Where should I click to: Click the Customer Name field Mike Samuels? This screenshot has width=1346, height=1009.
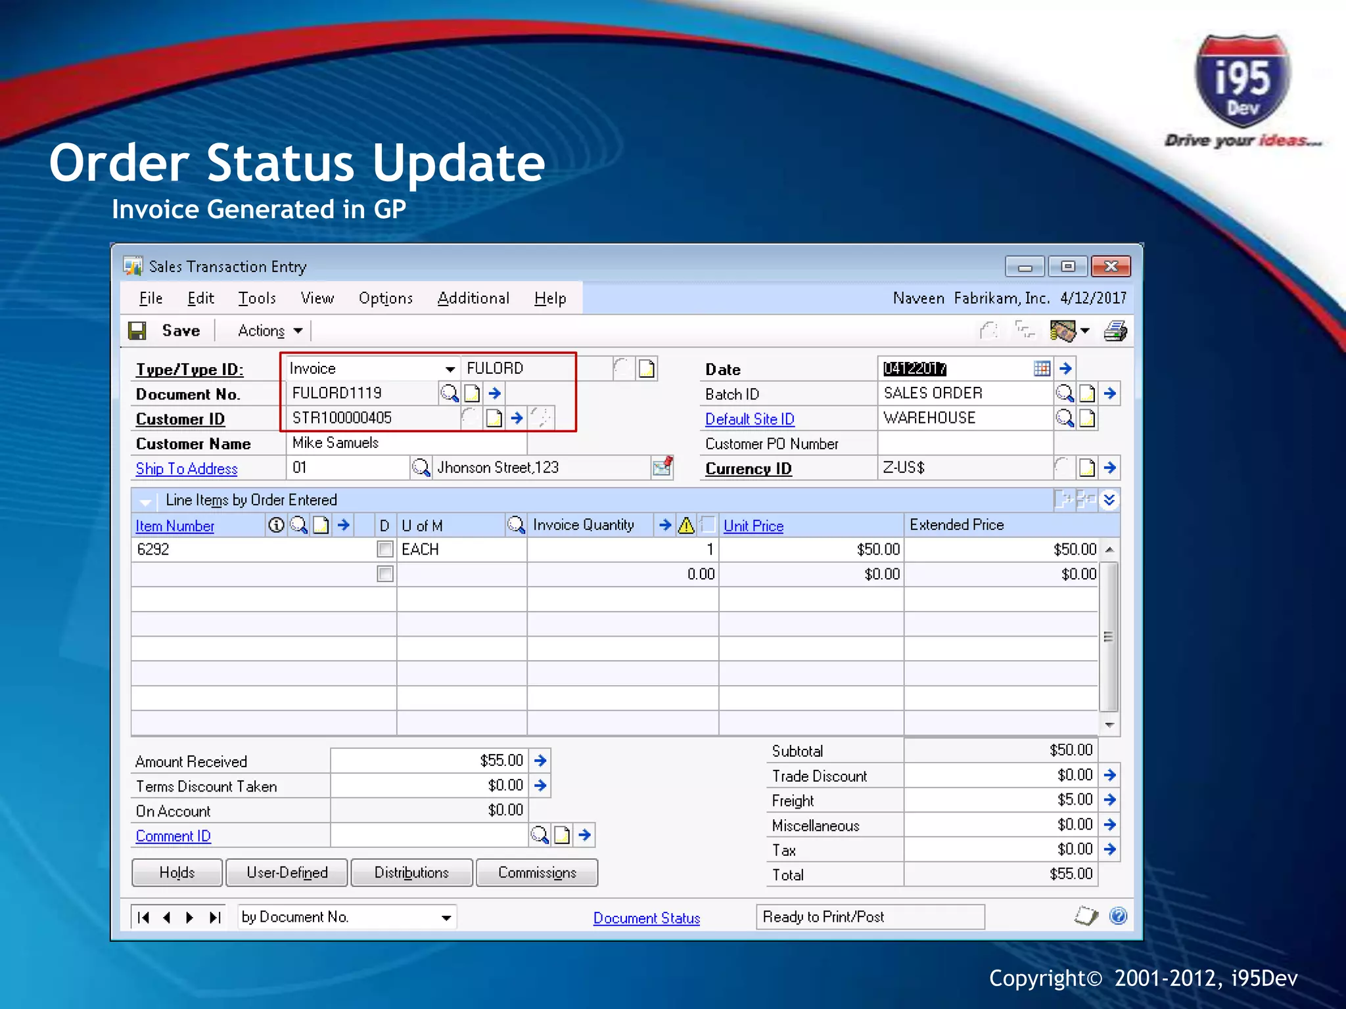(x=406, y=443)
